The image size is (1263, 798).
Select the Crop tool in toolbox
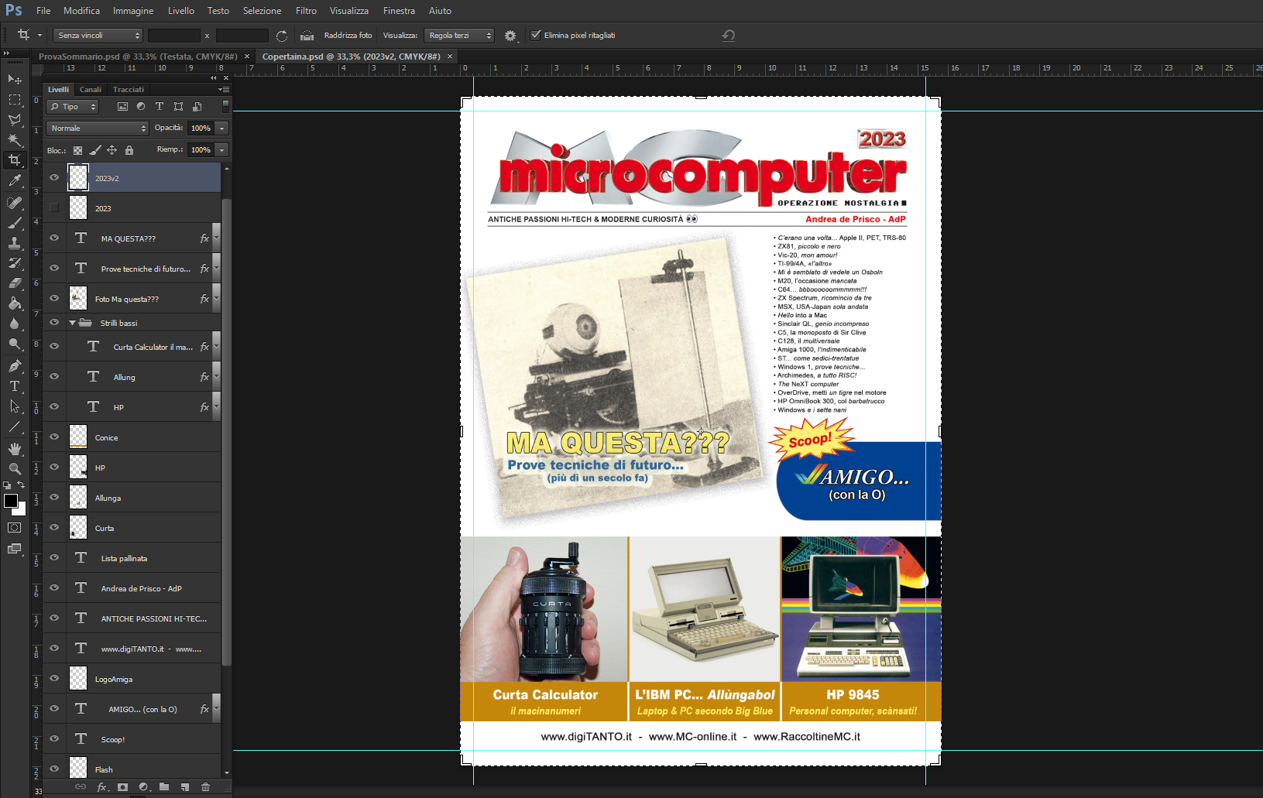coord(15,160)
